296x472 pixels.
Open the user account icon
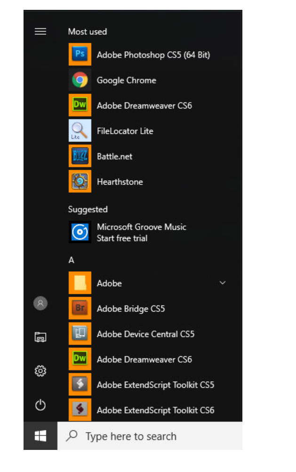tap(40, 303)
